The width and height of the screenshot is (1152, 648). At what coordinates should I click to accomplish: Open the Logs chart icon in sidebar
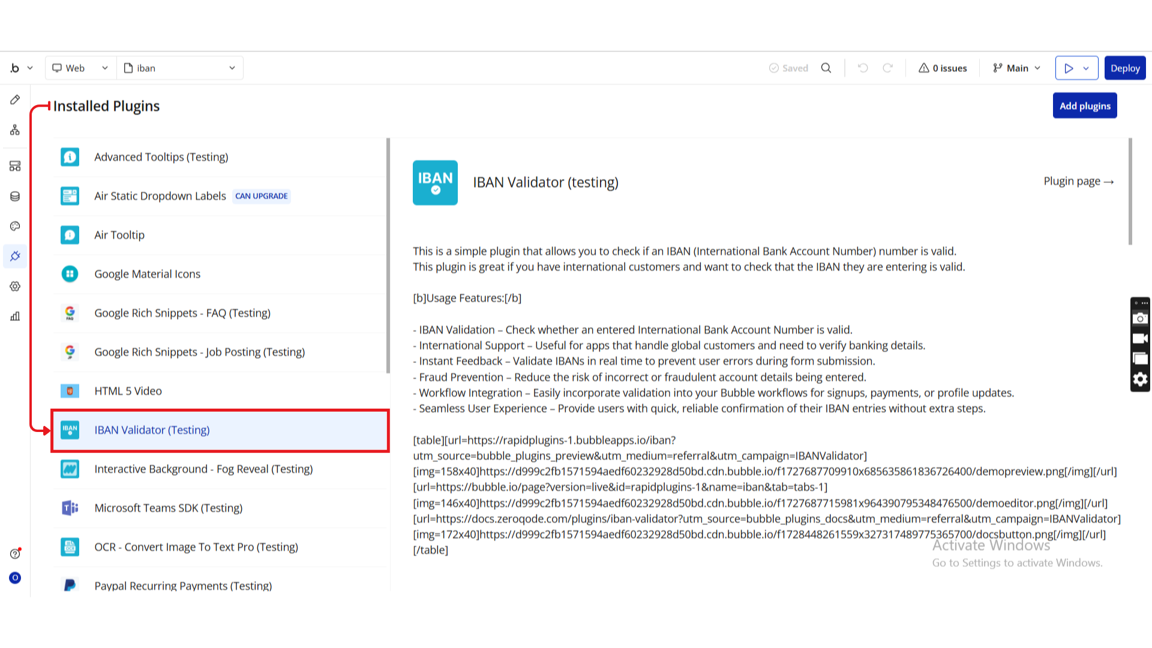(x=15, y=316)
